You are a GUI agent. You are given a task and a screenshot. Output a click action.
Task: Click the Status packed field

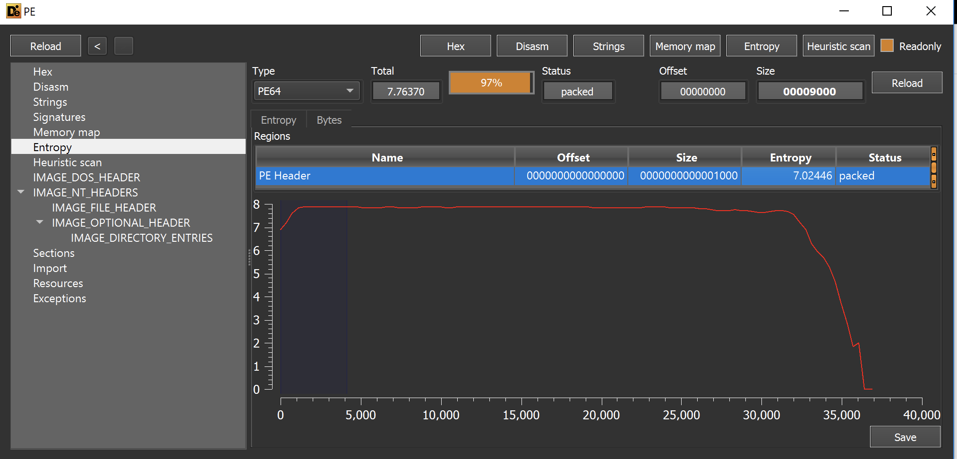pyautogui.click(x=577, y=92)
